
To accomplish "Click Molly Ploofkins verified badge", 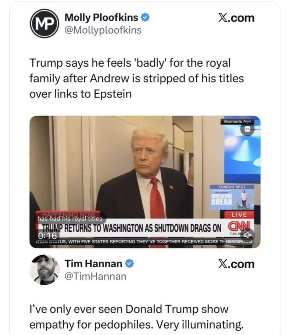I will point(145,17).
